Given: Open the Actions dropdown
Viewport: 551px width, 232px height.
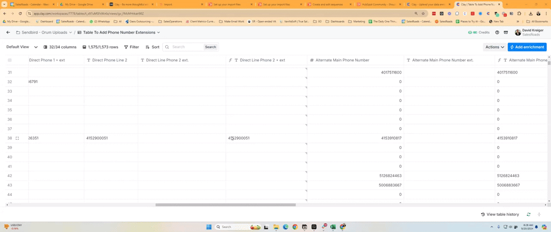Looking at the screenshot, I should (495, 47).
